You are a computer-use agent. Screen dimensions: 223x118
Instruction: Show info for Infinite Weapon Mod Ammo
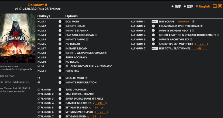tap(106, 53)
